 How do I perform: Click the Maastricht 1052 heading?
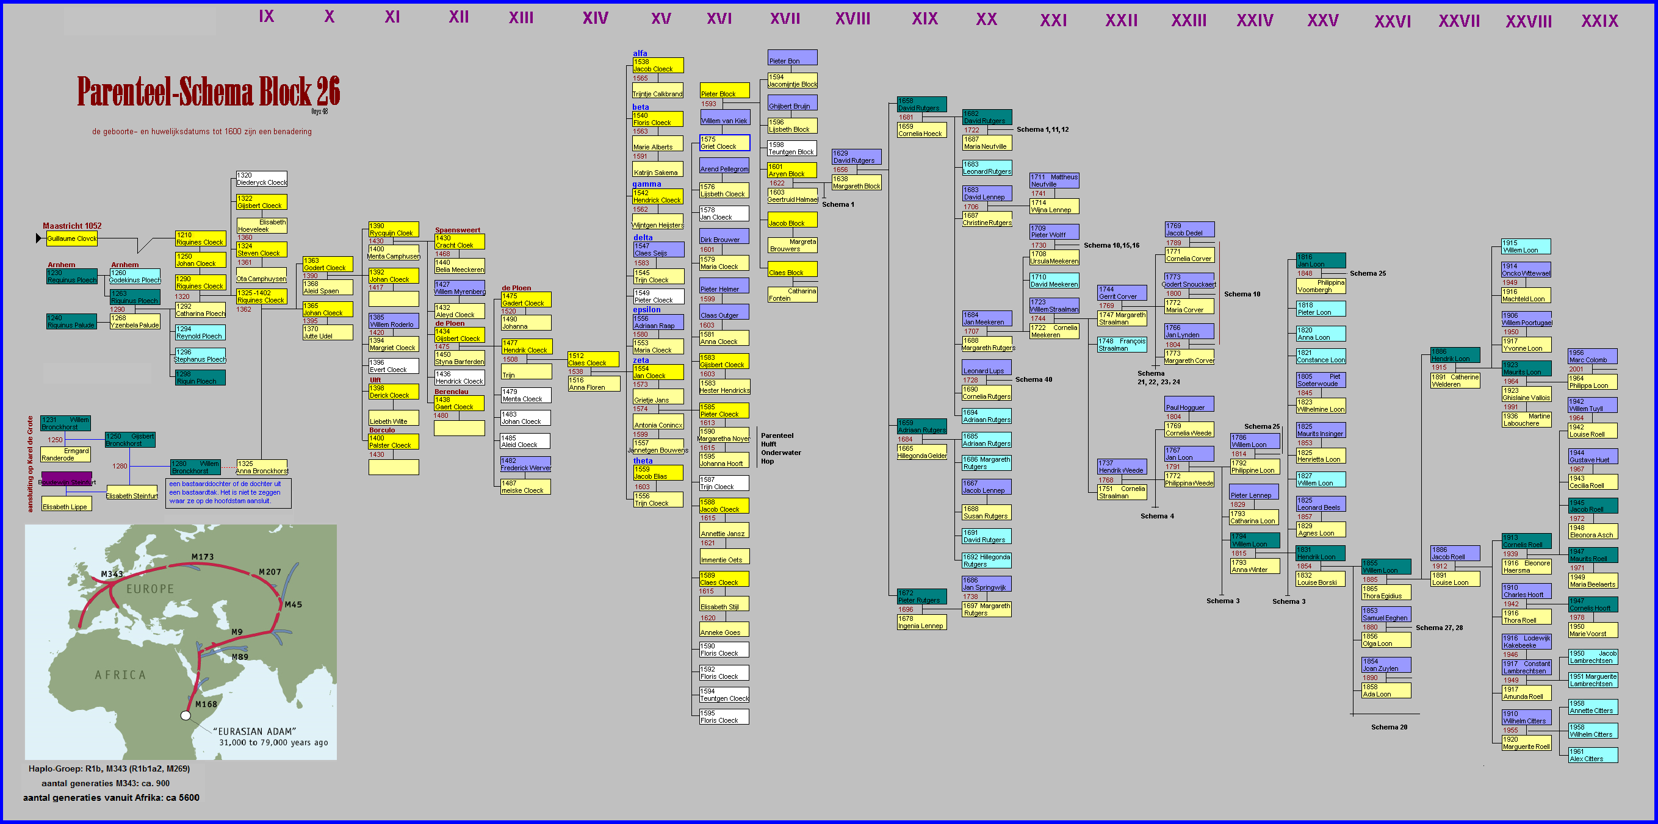(72, 226)
